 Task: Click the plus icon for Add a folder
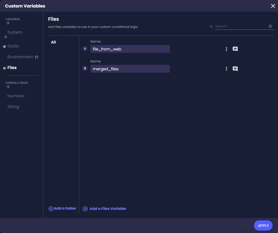[x=51, y=209]
